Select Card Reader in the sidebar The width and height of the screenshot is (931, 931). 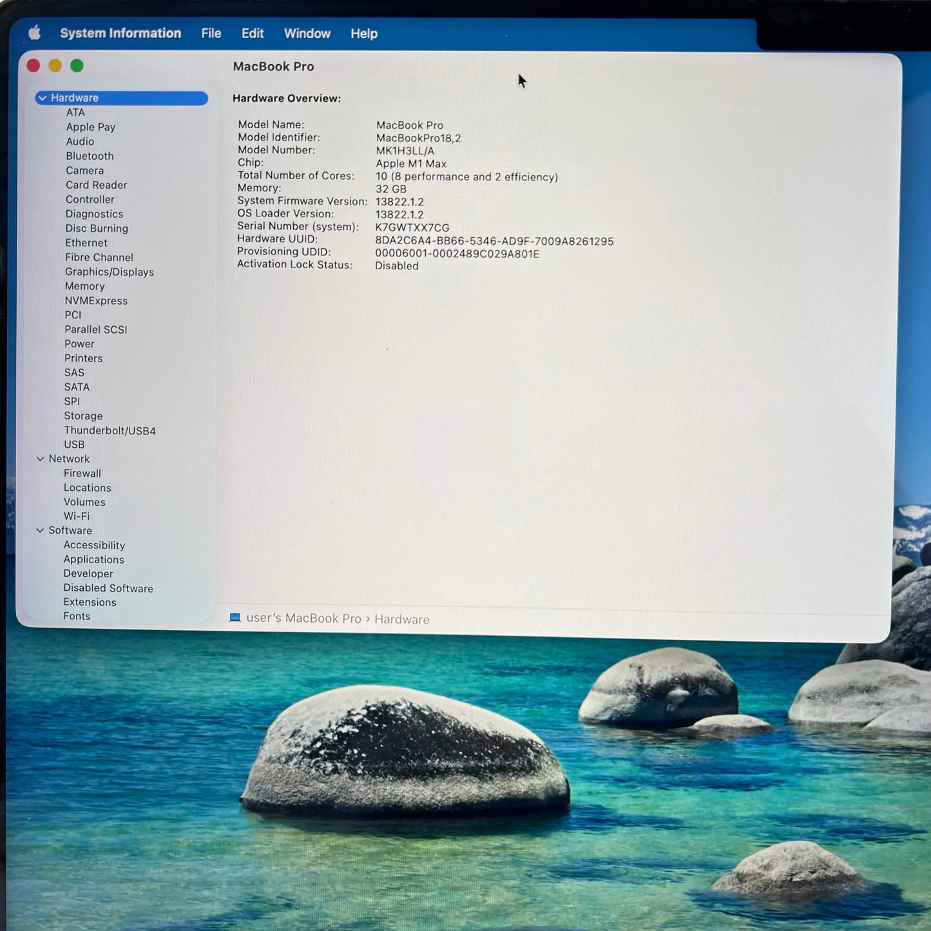point(96,185)
